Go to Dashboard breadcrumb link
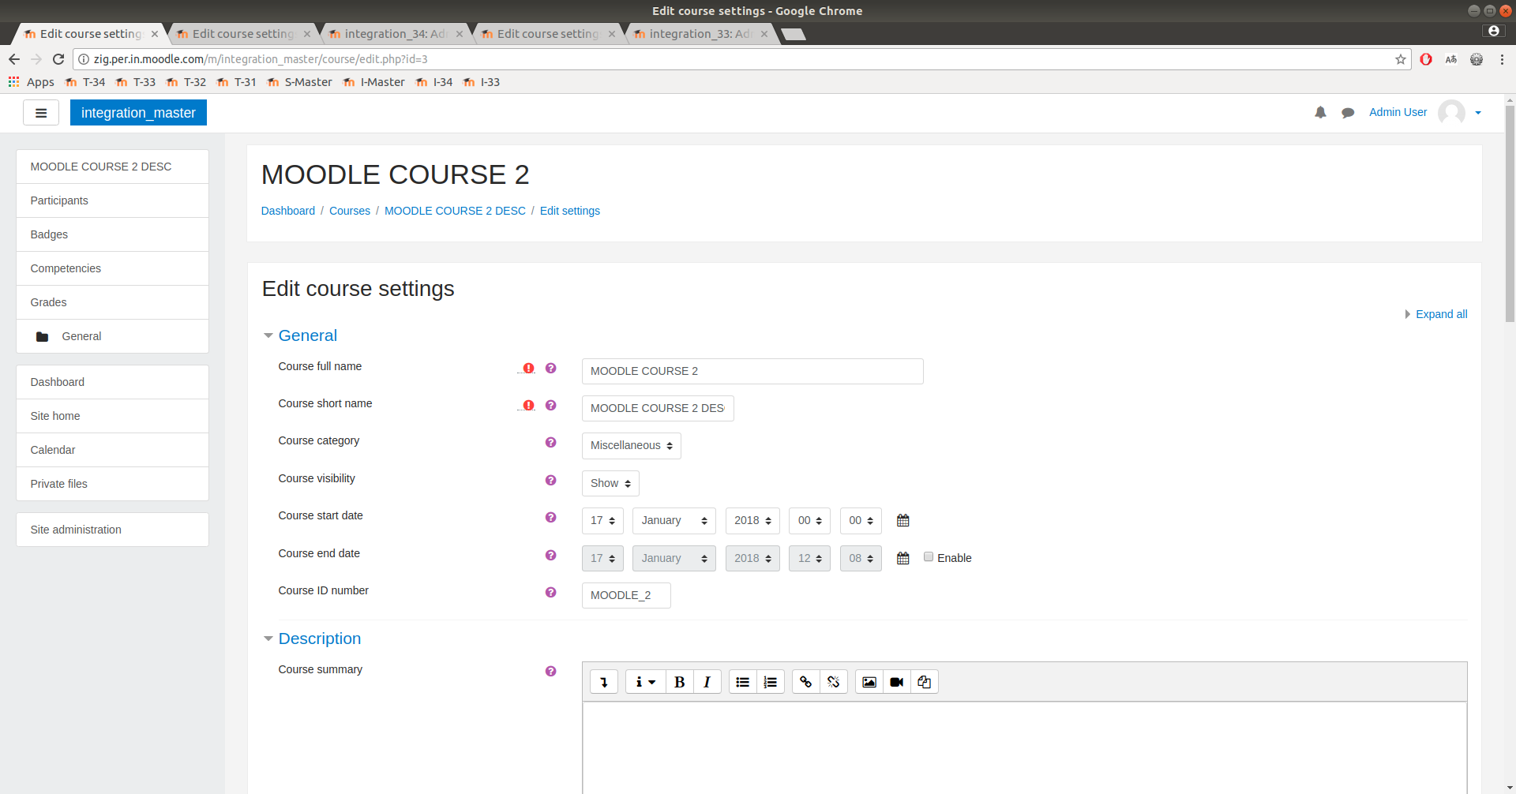Image resolution: width=1516 pixels, height=794 pixels. click(288, 211)
